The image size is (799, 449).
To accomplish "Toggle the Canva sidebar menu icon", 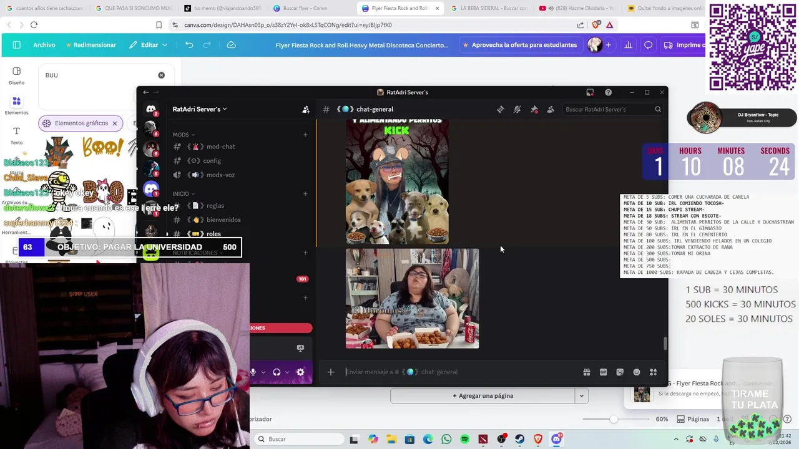I will pos(17,45).
